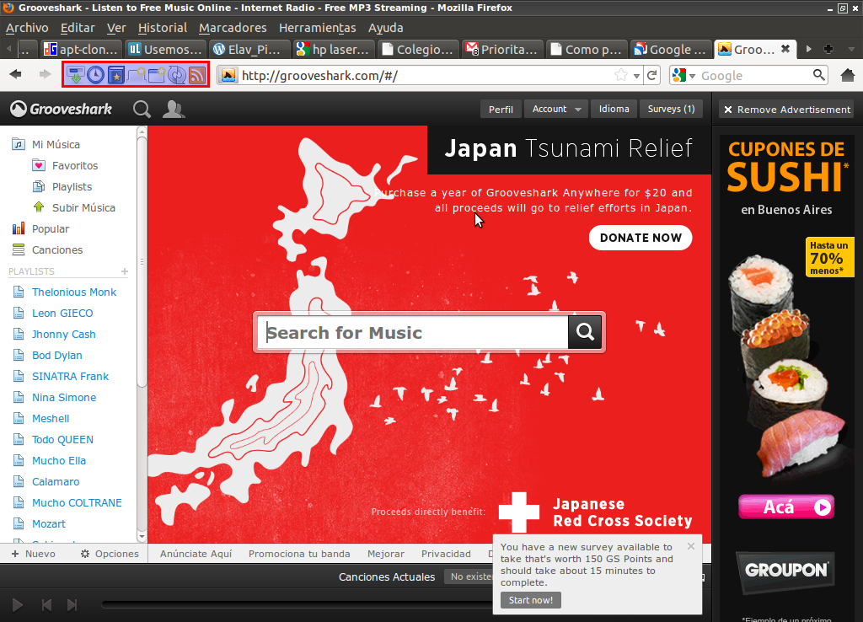This screenshot has height=622, width=863.
Task: Click the song progress bar in player
Action: coord(296,604)
